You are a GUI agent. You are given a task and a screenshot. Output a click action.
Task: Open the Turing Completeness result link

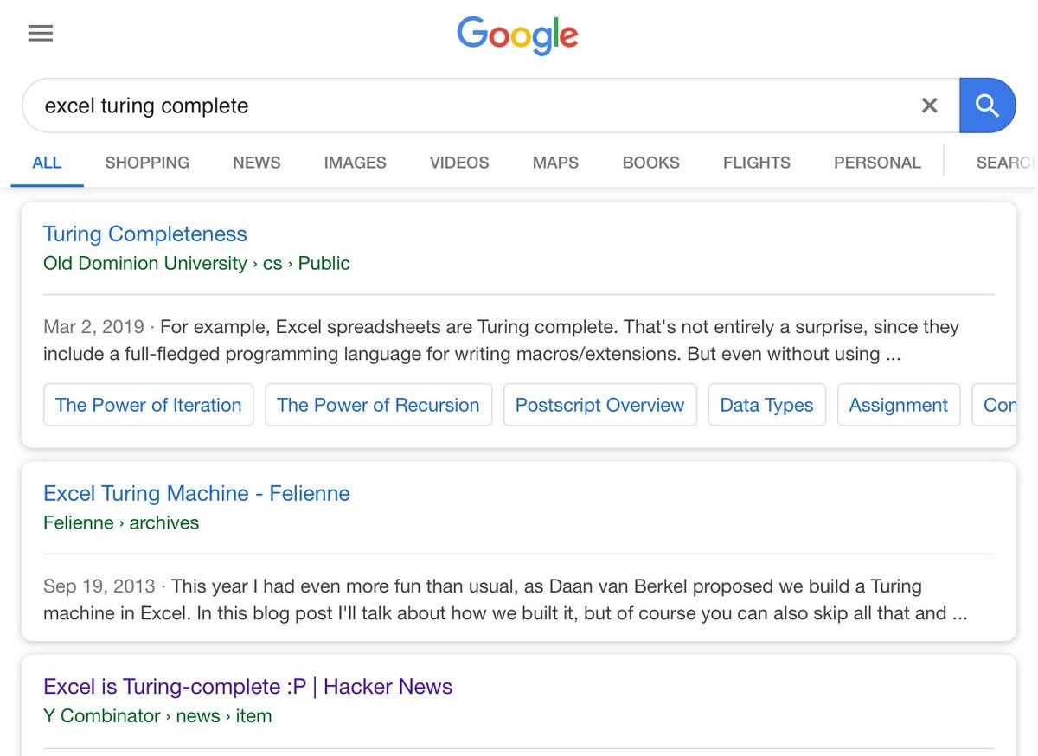(145, 234)
